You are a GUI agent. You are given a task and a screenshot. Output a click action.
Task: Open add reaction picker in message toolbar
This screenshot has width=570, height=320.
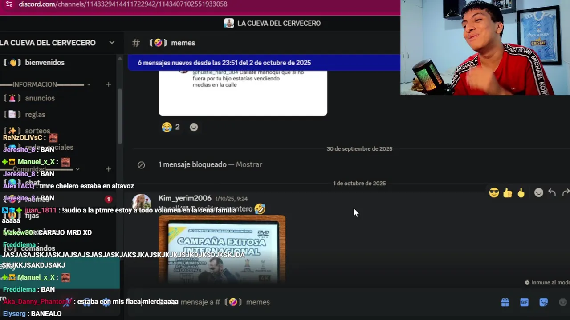pos(539,193)
